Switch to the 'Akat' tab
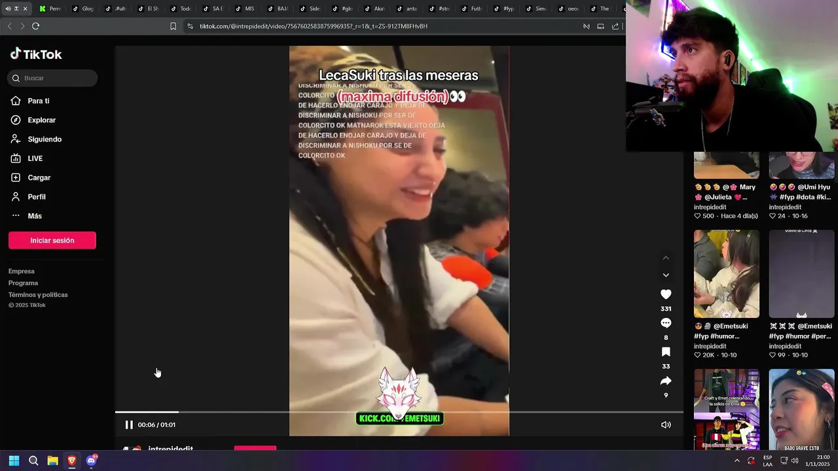838x471 pixels. click(376, 9)
